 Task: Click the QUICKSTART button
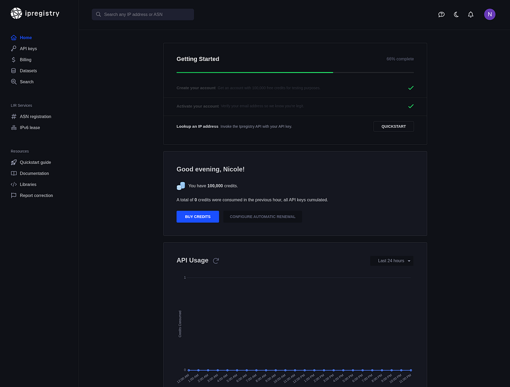pos(394,126)
